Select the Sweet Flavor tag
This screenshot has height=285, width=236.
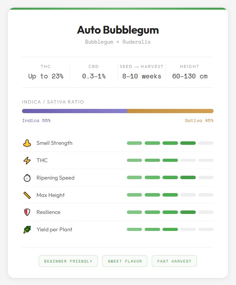[125, 261]
